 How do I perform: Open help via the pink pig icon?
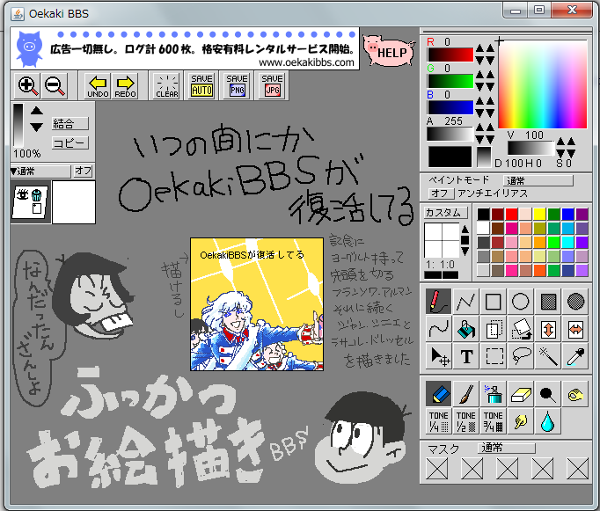coord(389,50)
